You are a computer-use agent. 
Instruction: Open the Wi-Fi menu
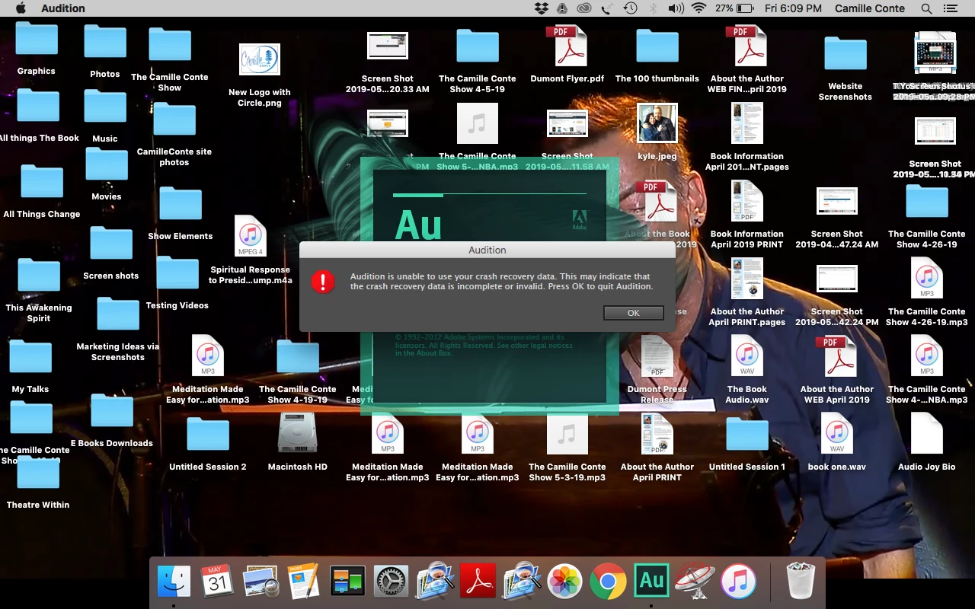coord(698,8)
